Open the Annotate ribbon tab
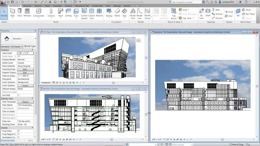 pyautogui.click(x=57, y=6)
